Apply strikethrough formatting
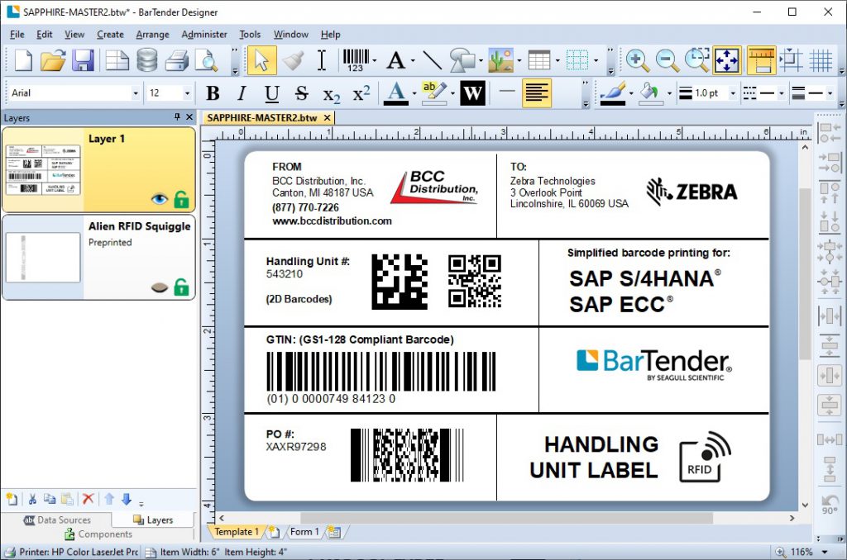 click(302, 93)
